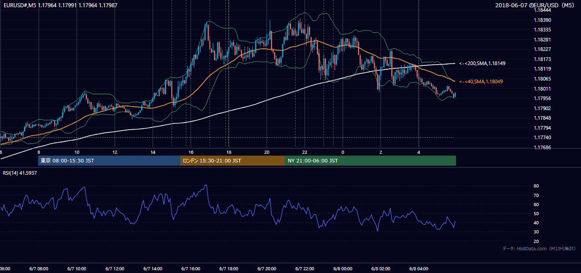Image resolution: width=581 pixels, height=273 pixels.
Task: Click the RSI scale value 40
Action: pos(536,222)
